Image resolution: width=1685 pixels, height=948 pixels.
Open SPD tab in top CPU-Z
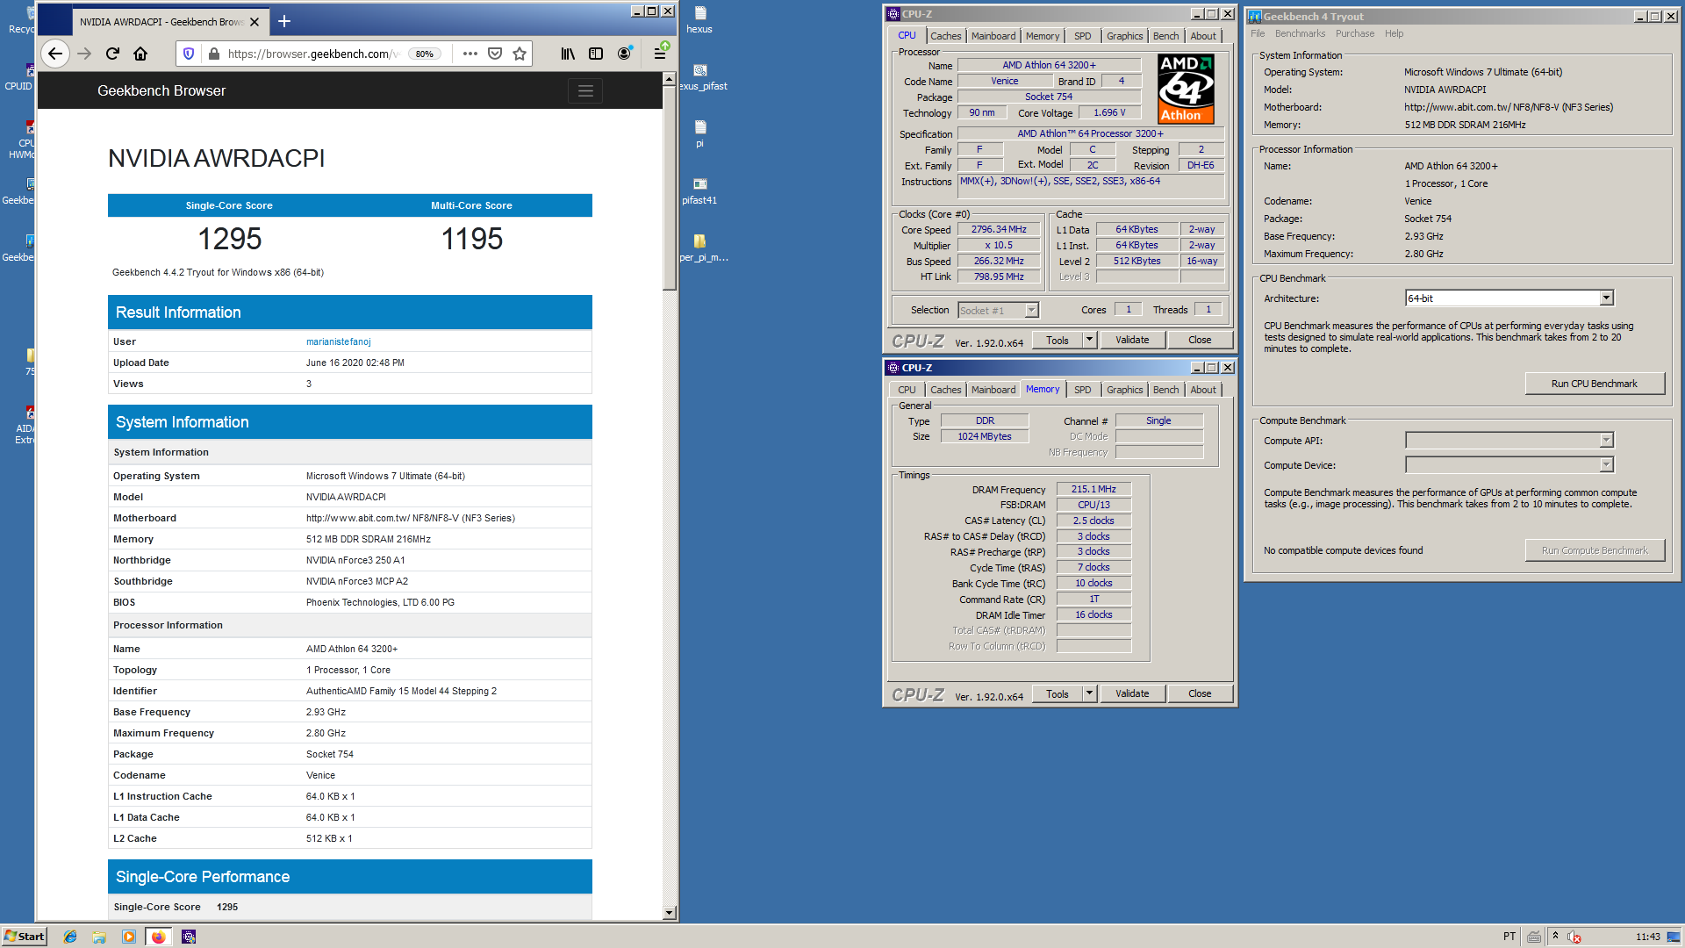(x=1083, y=36)
